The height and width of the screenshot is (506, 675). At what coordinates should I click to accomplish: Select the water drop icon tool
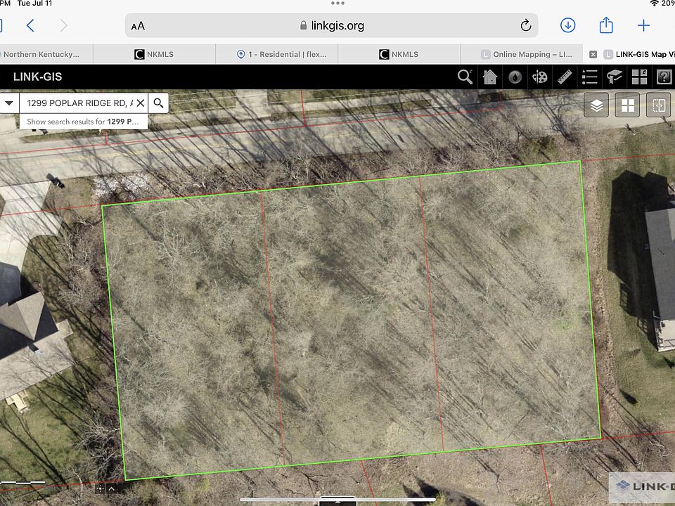click(515, 77)
